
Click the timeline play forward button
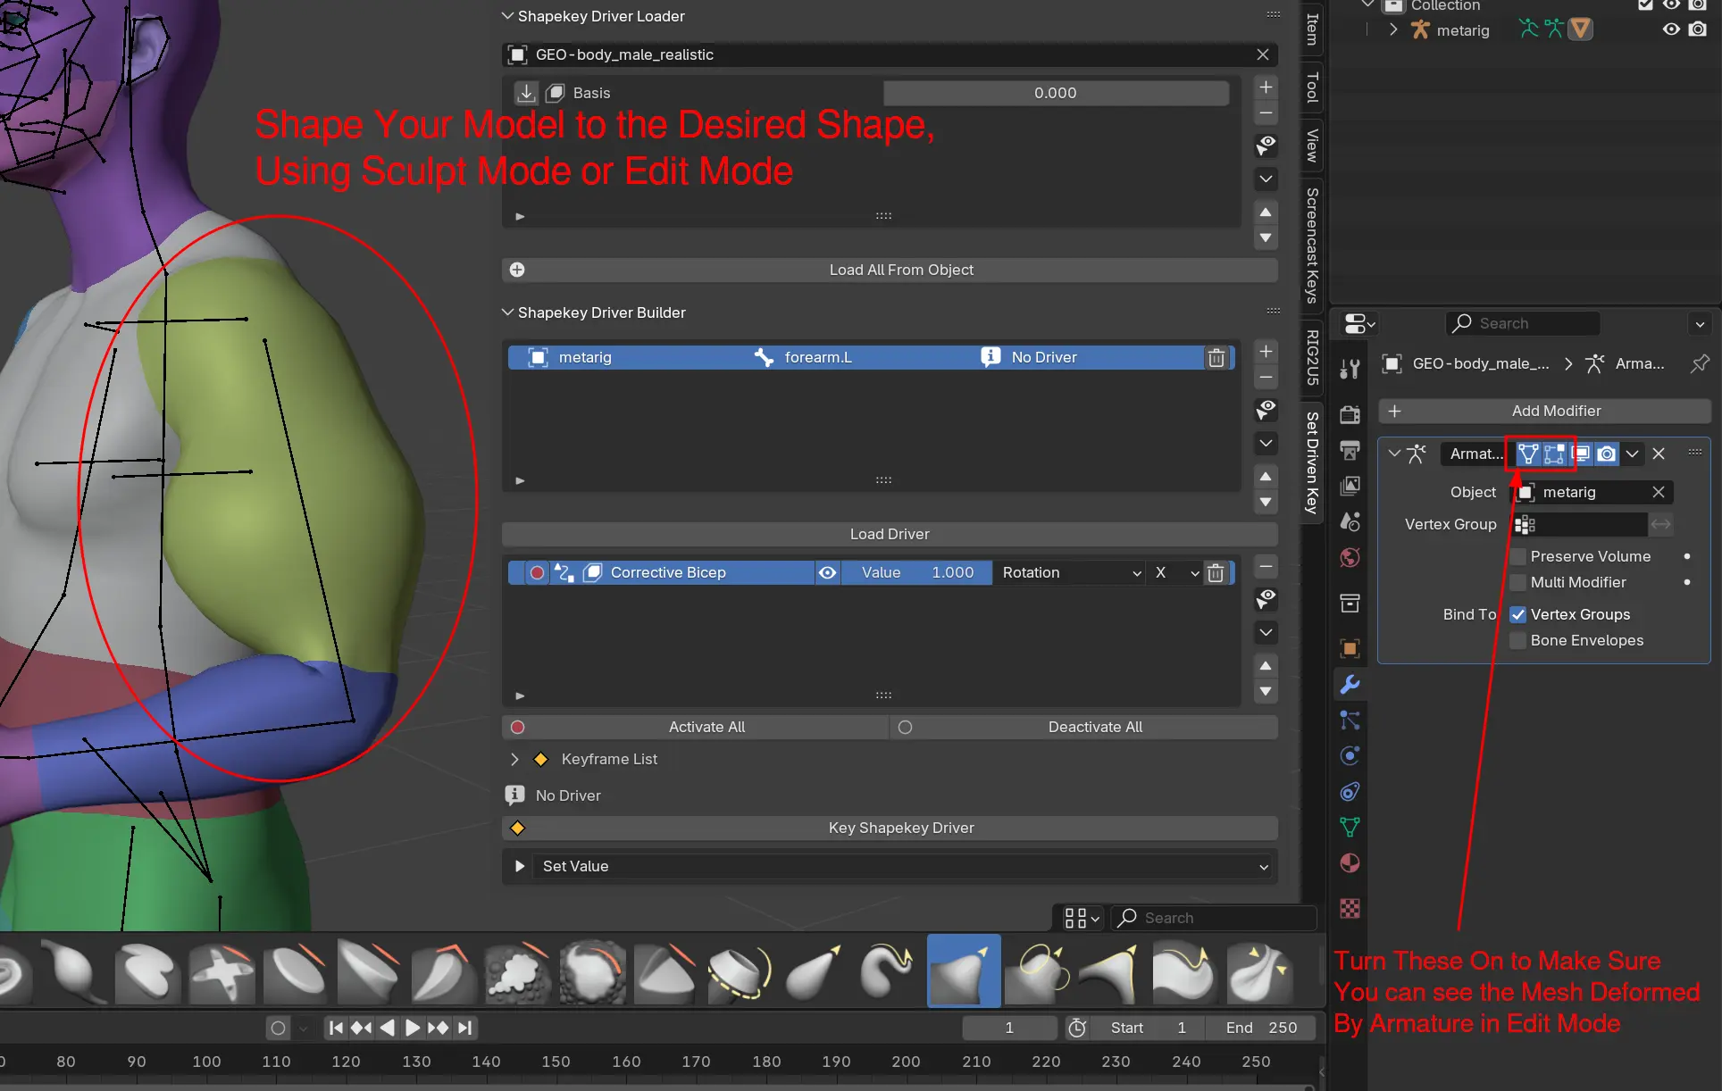click(x=412, y=1028)
